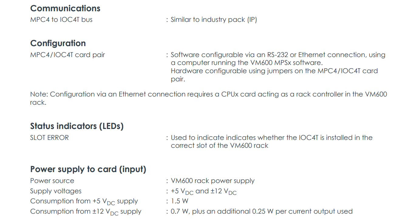
Task: Click the 'Consumption from ±12 VDC supply' label
Action: point(86,212)
